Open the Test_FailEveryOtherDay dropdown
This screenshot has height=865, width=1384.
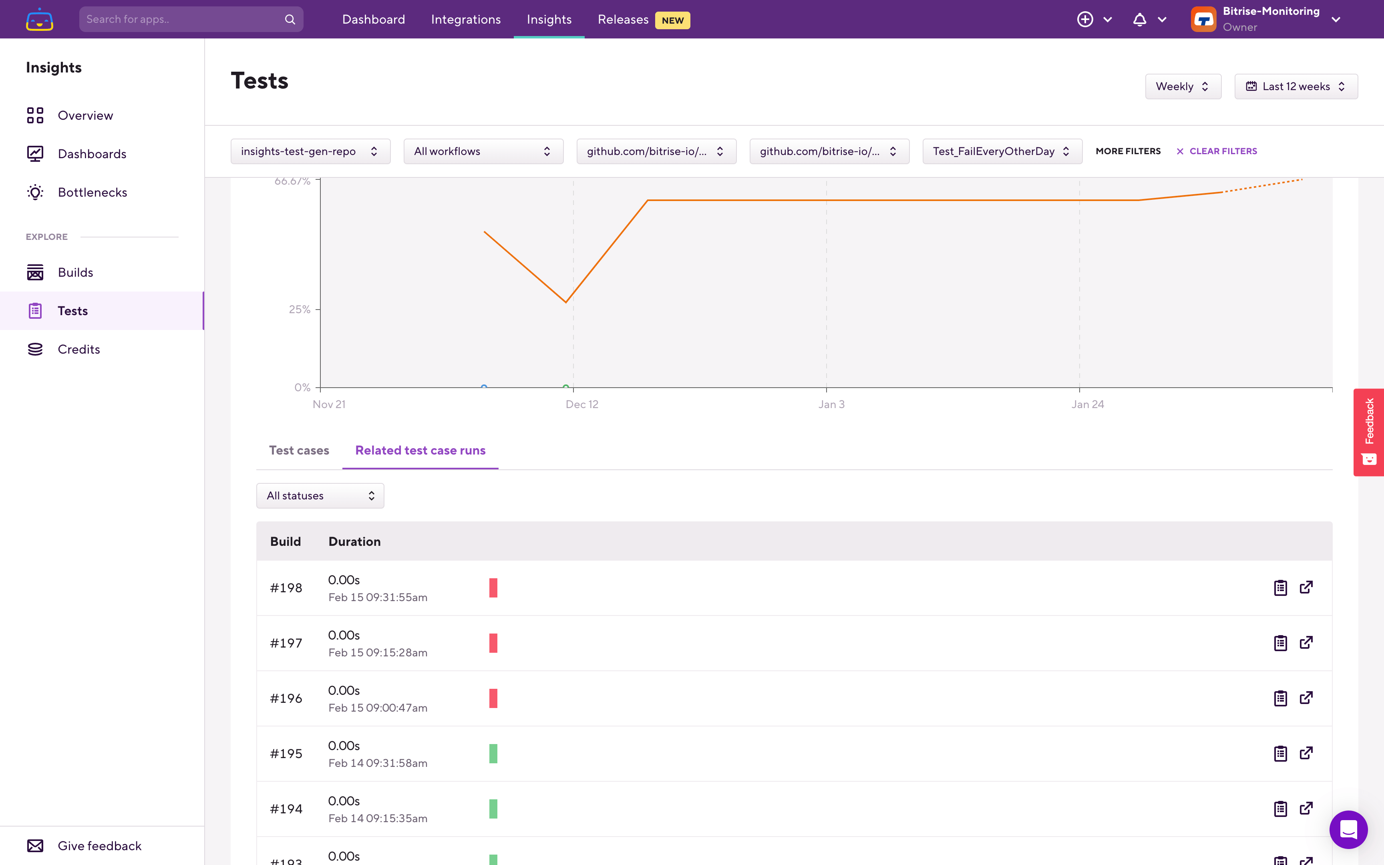1002,151
